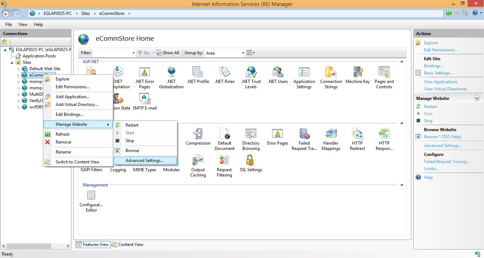Screen dimensions: 484x258
Task: Click the Help question mark toolbar icon
Action: [x=475, y=13]
